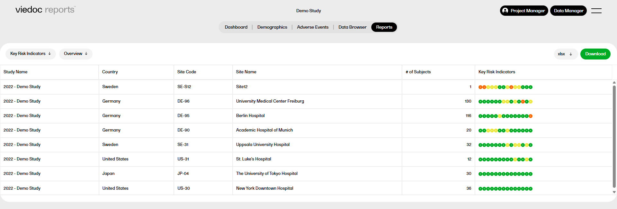Select the Data Manager role button

(x=568, y=11)
